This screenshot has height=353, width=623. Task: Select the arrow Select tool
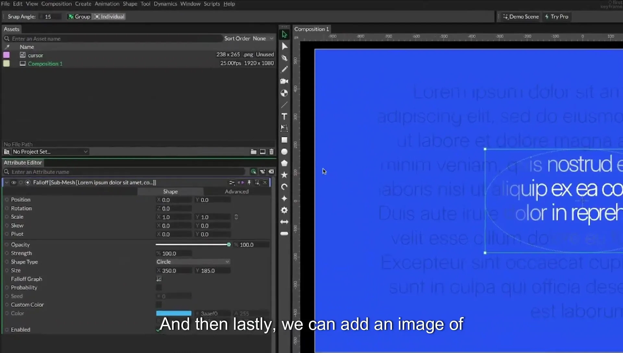284,34
